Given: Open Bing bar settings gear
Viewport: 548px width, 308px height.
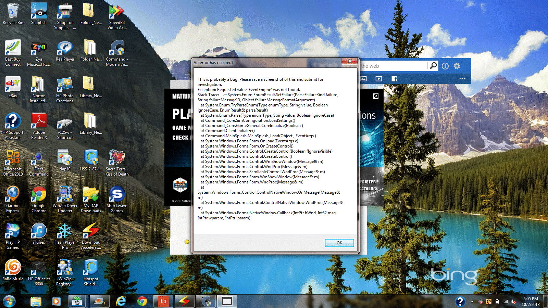Looking at the screenshot, I should tap(457, 66).
